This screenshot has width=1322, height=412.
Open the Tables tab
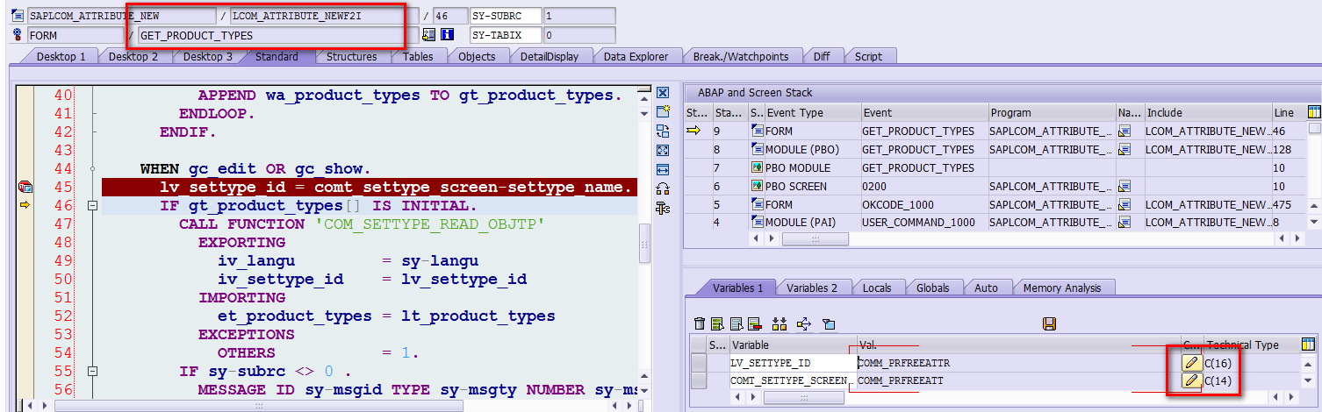(418, 56)
